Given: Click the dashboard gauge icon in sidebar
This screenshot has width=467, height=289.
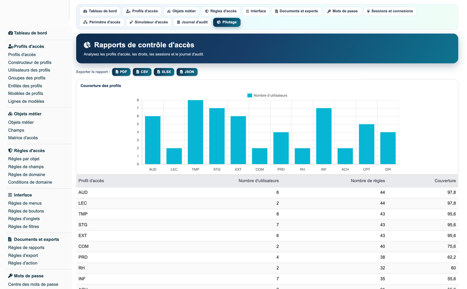Looking at the screenshot, I should click(11, 33).
